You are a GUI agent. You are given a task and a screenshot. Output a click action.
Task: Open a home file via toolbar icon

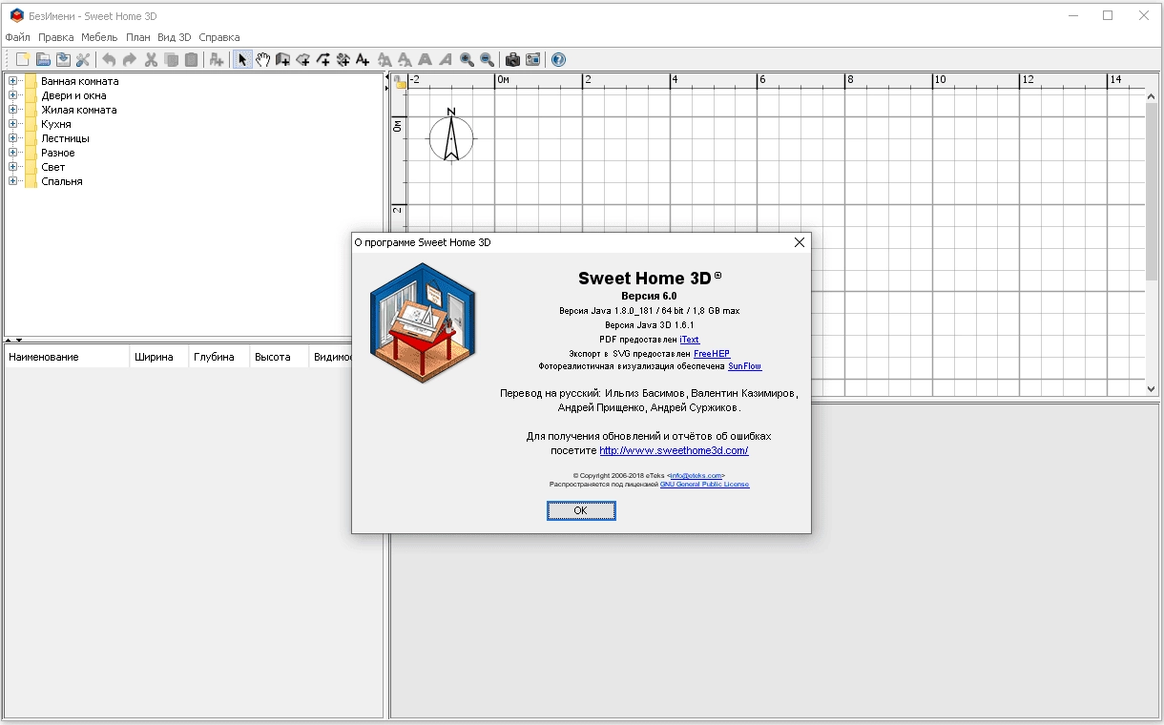point(43,60)
